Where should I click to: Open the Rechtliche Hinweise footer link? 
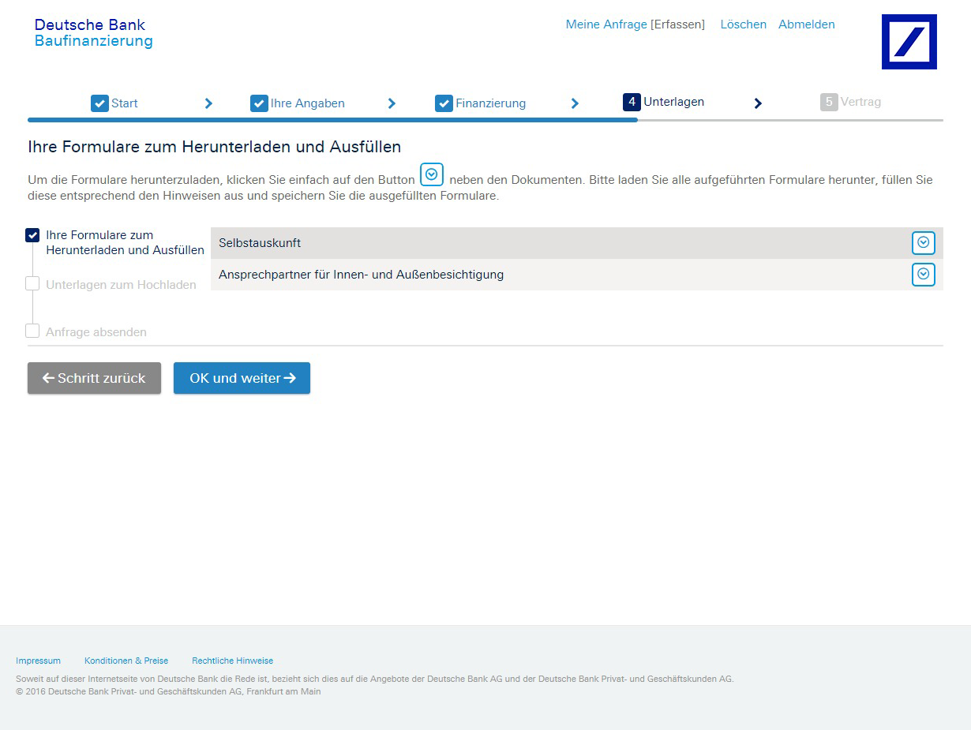[233, 661]
